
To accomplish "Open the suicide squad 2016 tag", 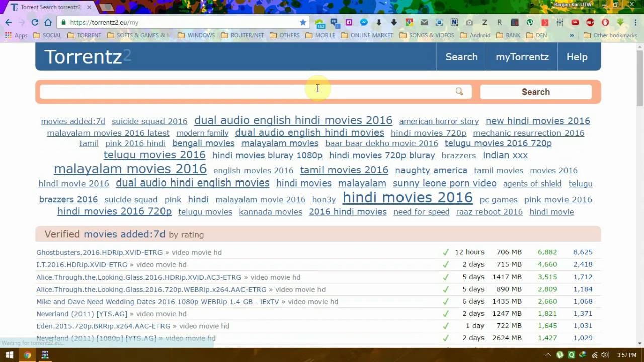I will pos(149,121).
